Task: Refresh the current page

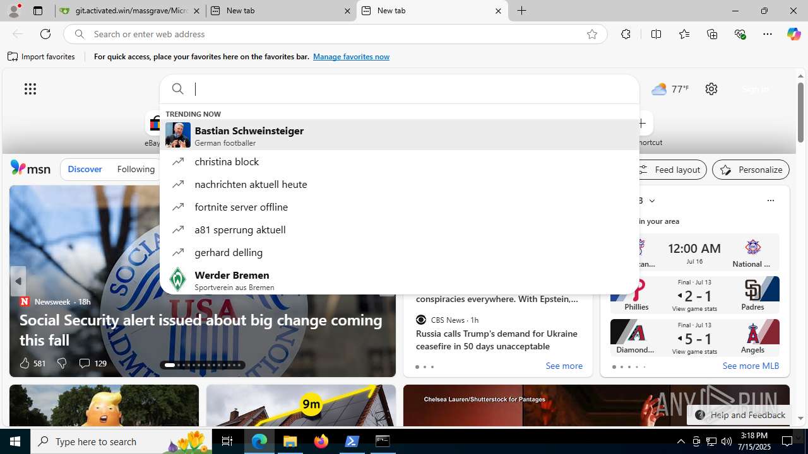Action: click(x=45, y=34)
